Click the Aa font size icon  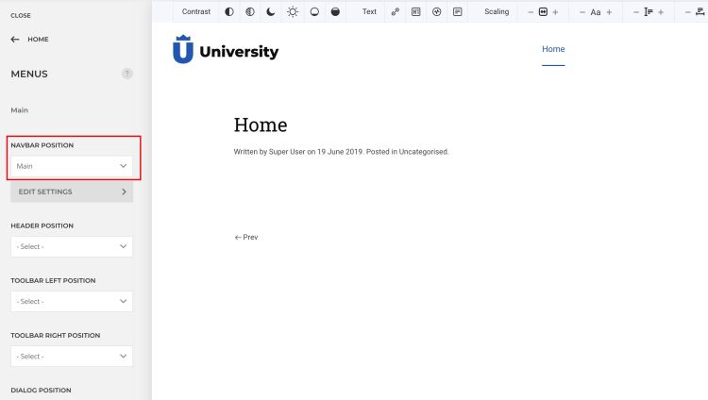click(596, 12)
